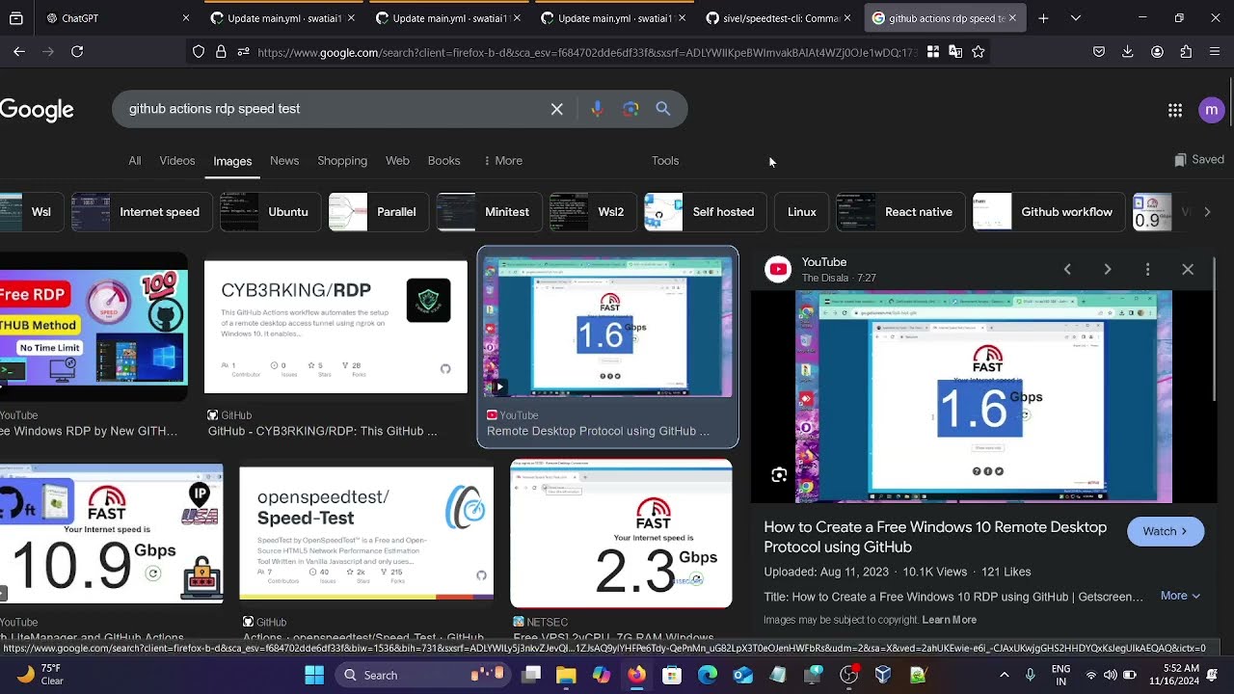Open Firefox's Save to Pocket button
Viewport: 1234px width, 694px height.
coord(1099,51)
